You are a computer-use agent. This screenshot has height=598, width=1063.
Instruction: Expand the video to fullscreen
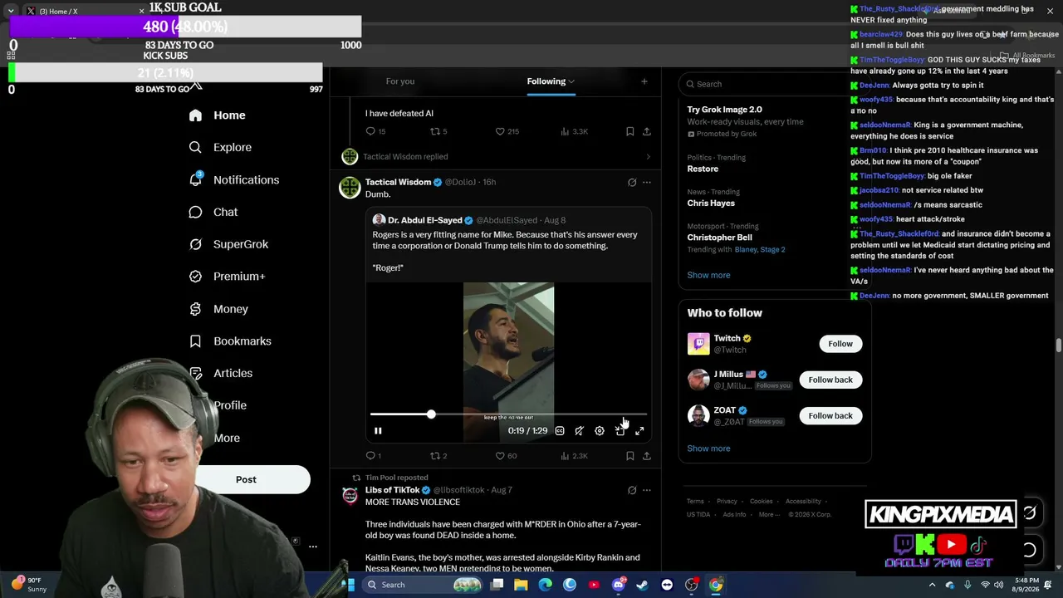click(639, 431)
